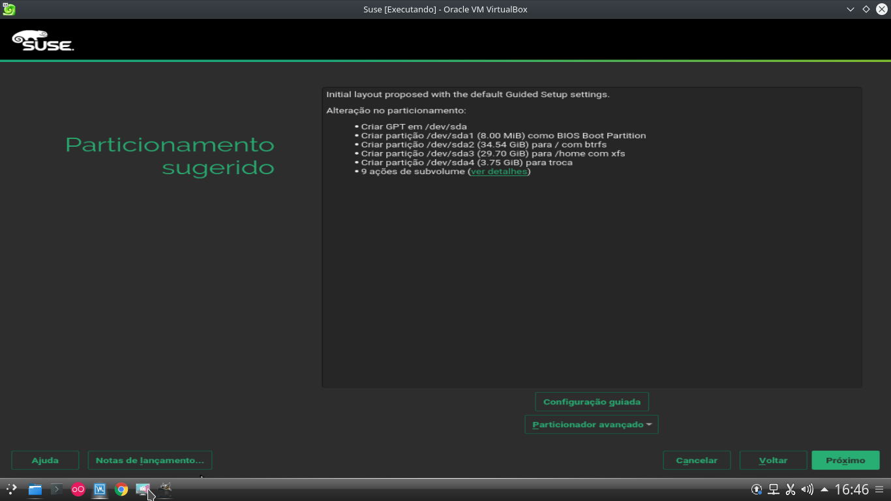Click the Configuração guiada button
The height and width of the screenshot is (501, 891).
click(591, 401)
